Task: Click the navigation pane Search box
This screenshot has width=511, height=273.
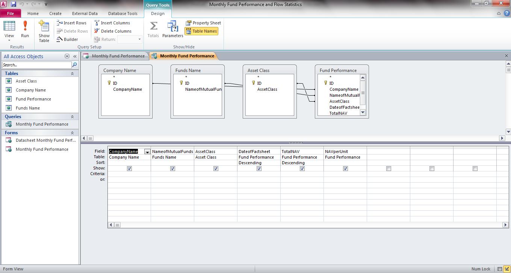Action: (36, 65)
